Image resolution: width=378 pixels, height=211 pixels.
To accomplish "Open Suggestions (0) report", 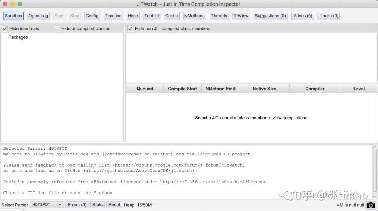I will tap(271, 16).
